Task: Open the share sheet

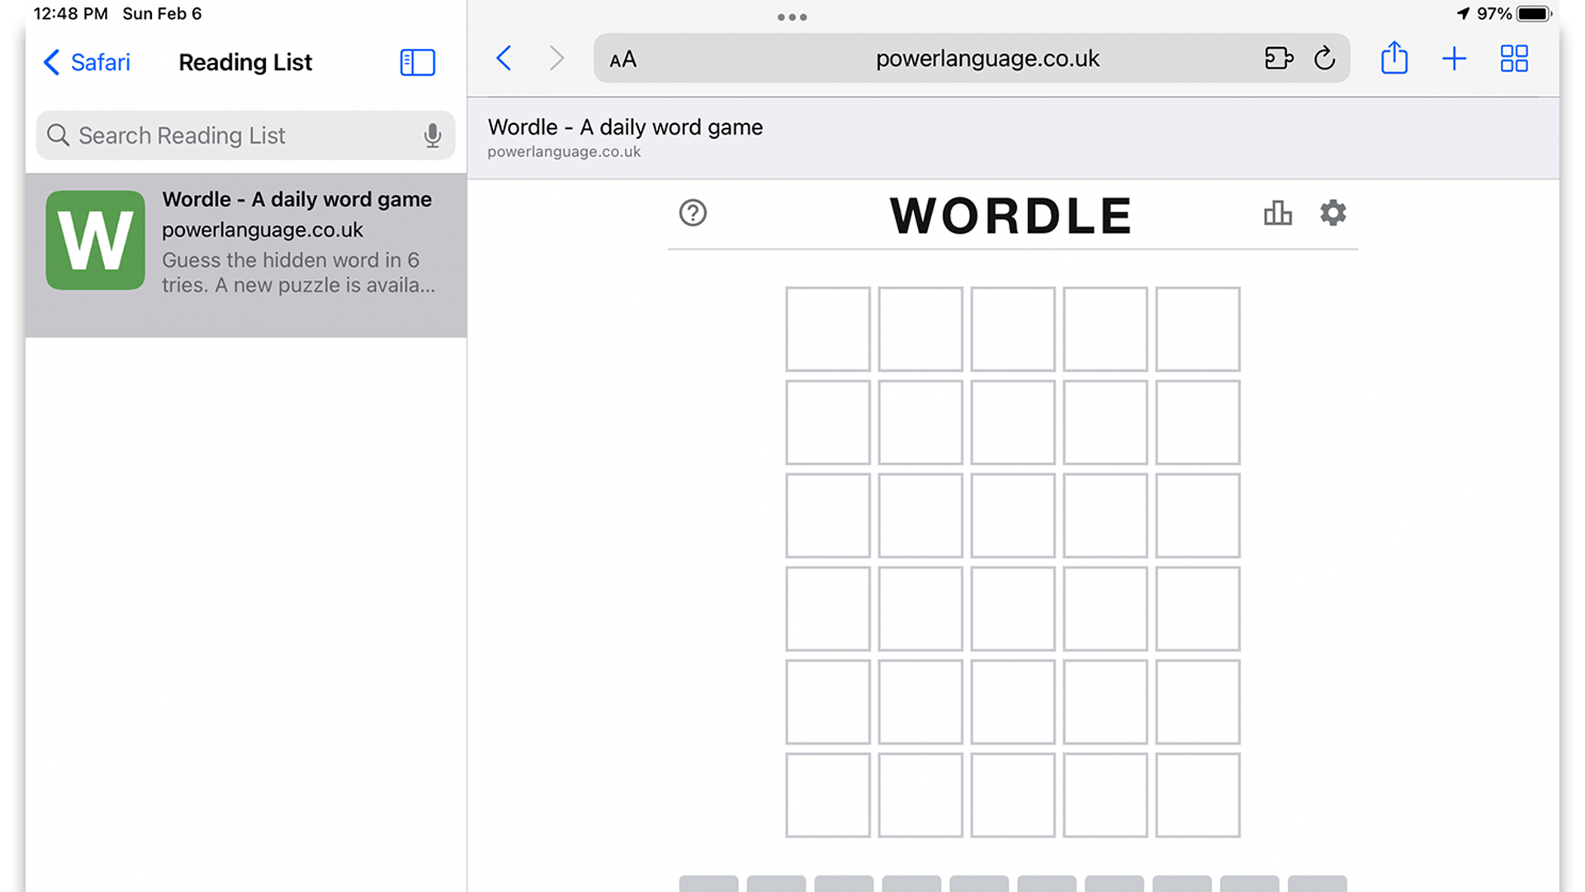Action: 1394,58
